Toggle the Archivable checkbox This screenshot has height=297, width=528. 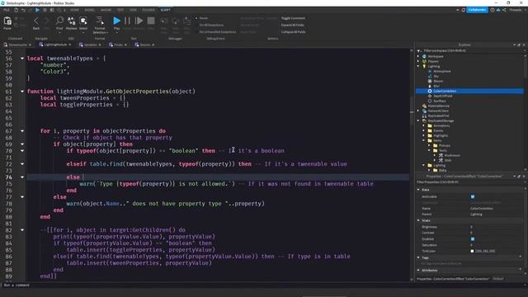point(473,196)
